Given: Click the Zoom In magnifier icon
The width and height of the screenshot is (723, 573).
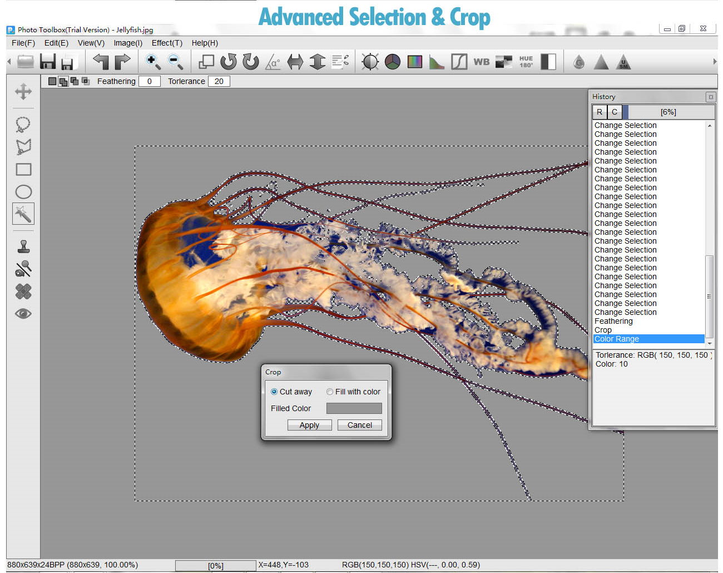Looking at the screenshot, I should coord(152,62).
